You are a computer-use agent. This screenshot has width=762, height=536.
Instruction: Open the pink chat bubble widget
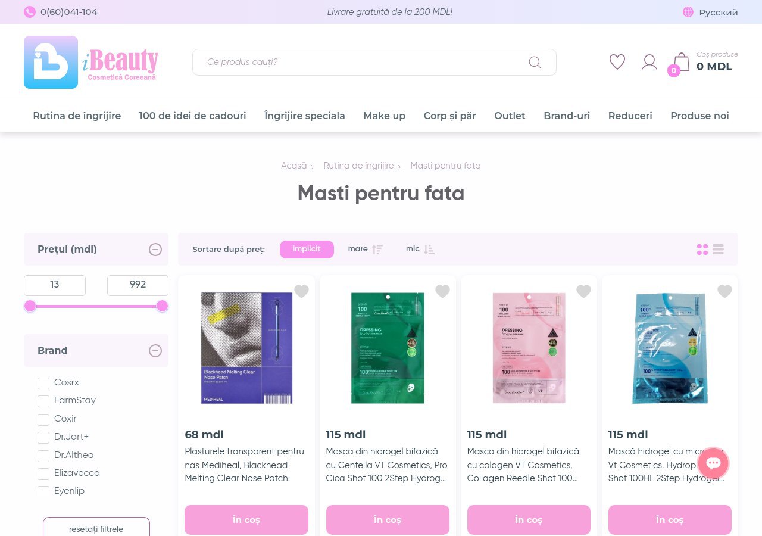click(713, 463)
